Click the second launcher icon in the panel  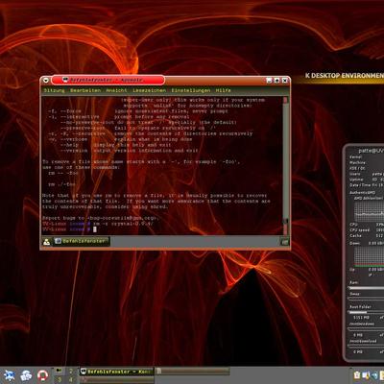pyautogui.click(x=26, y=375)
